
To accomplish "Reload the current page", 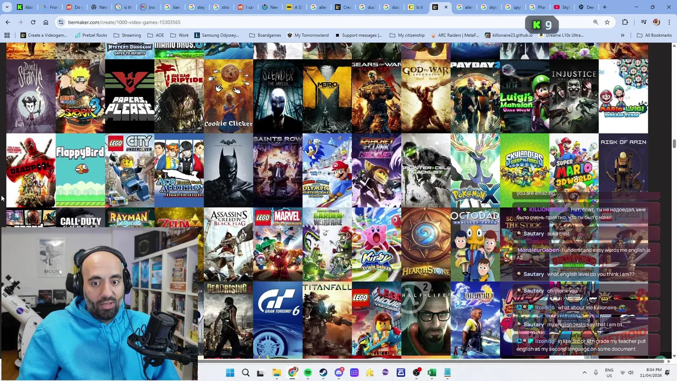I will click(33, 22).
